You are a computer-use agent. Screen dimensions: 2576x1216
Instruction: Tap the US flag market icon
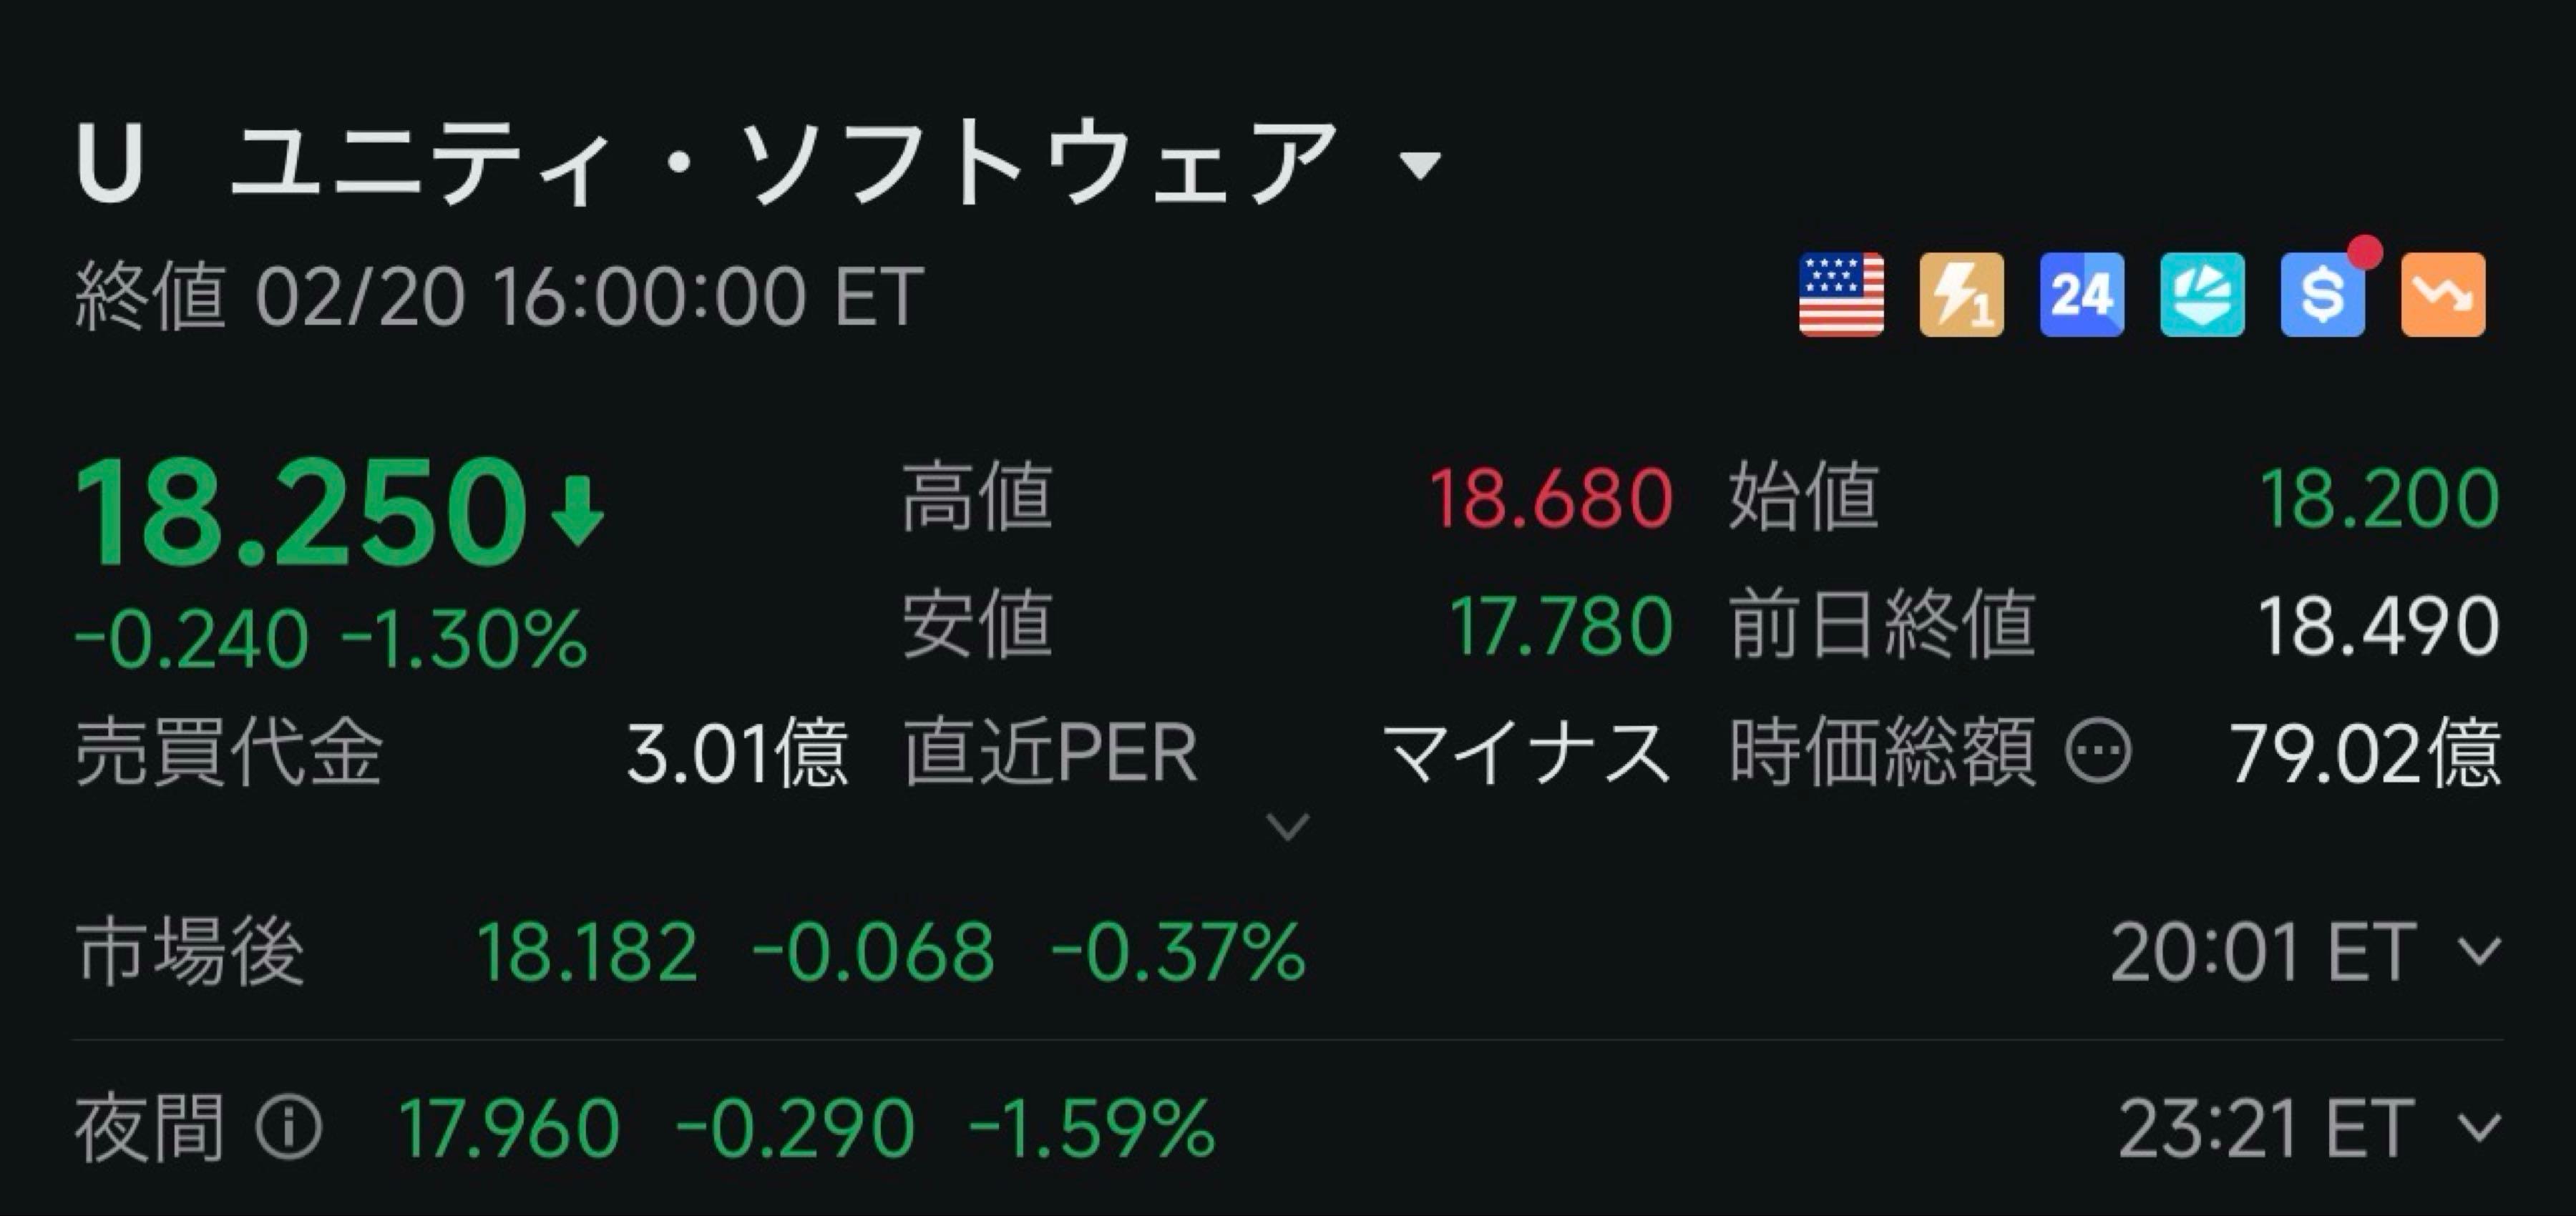point(1841,294)
